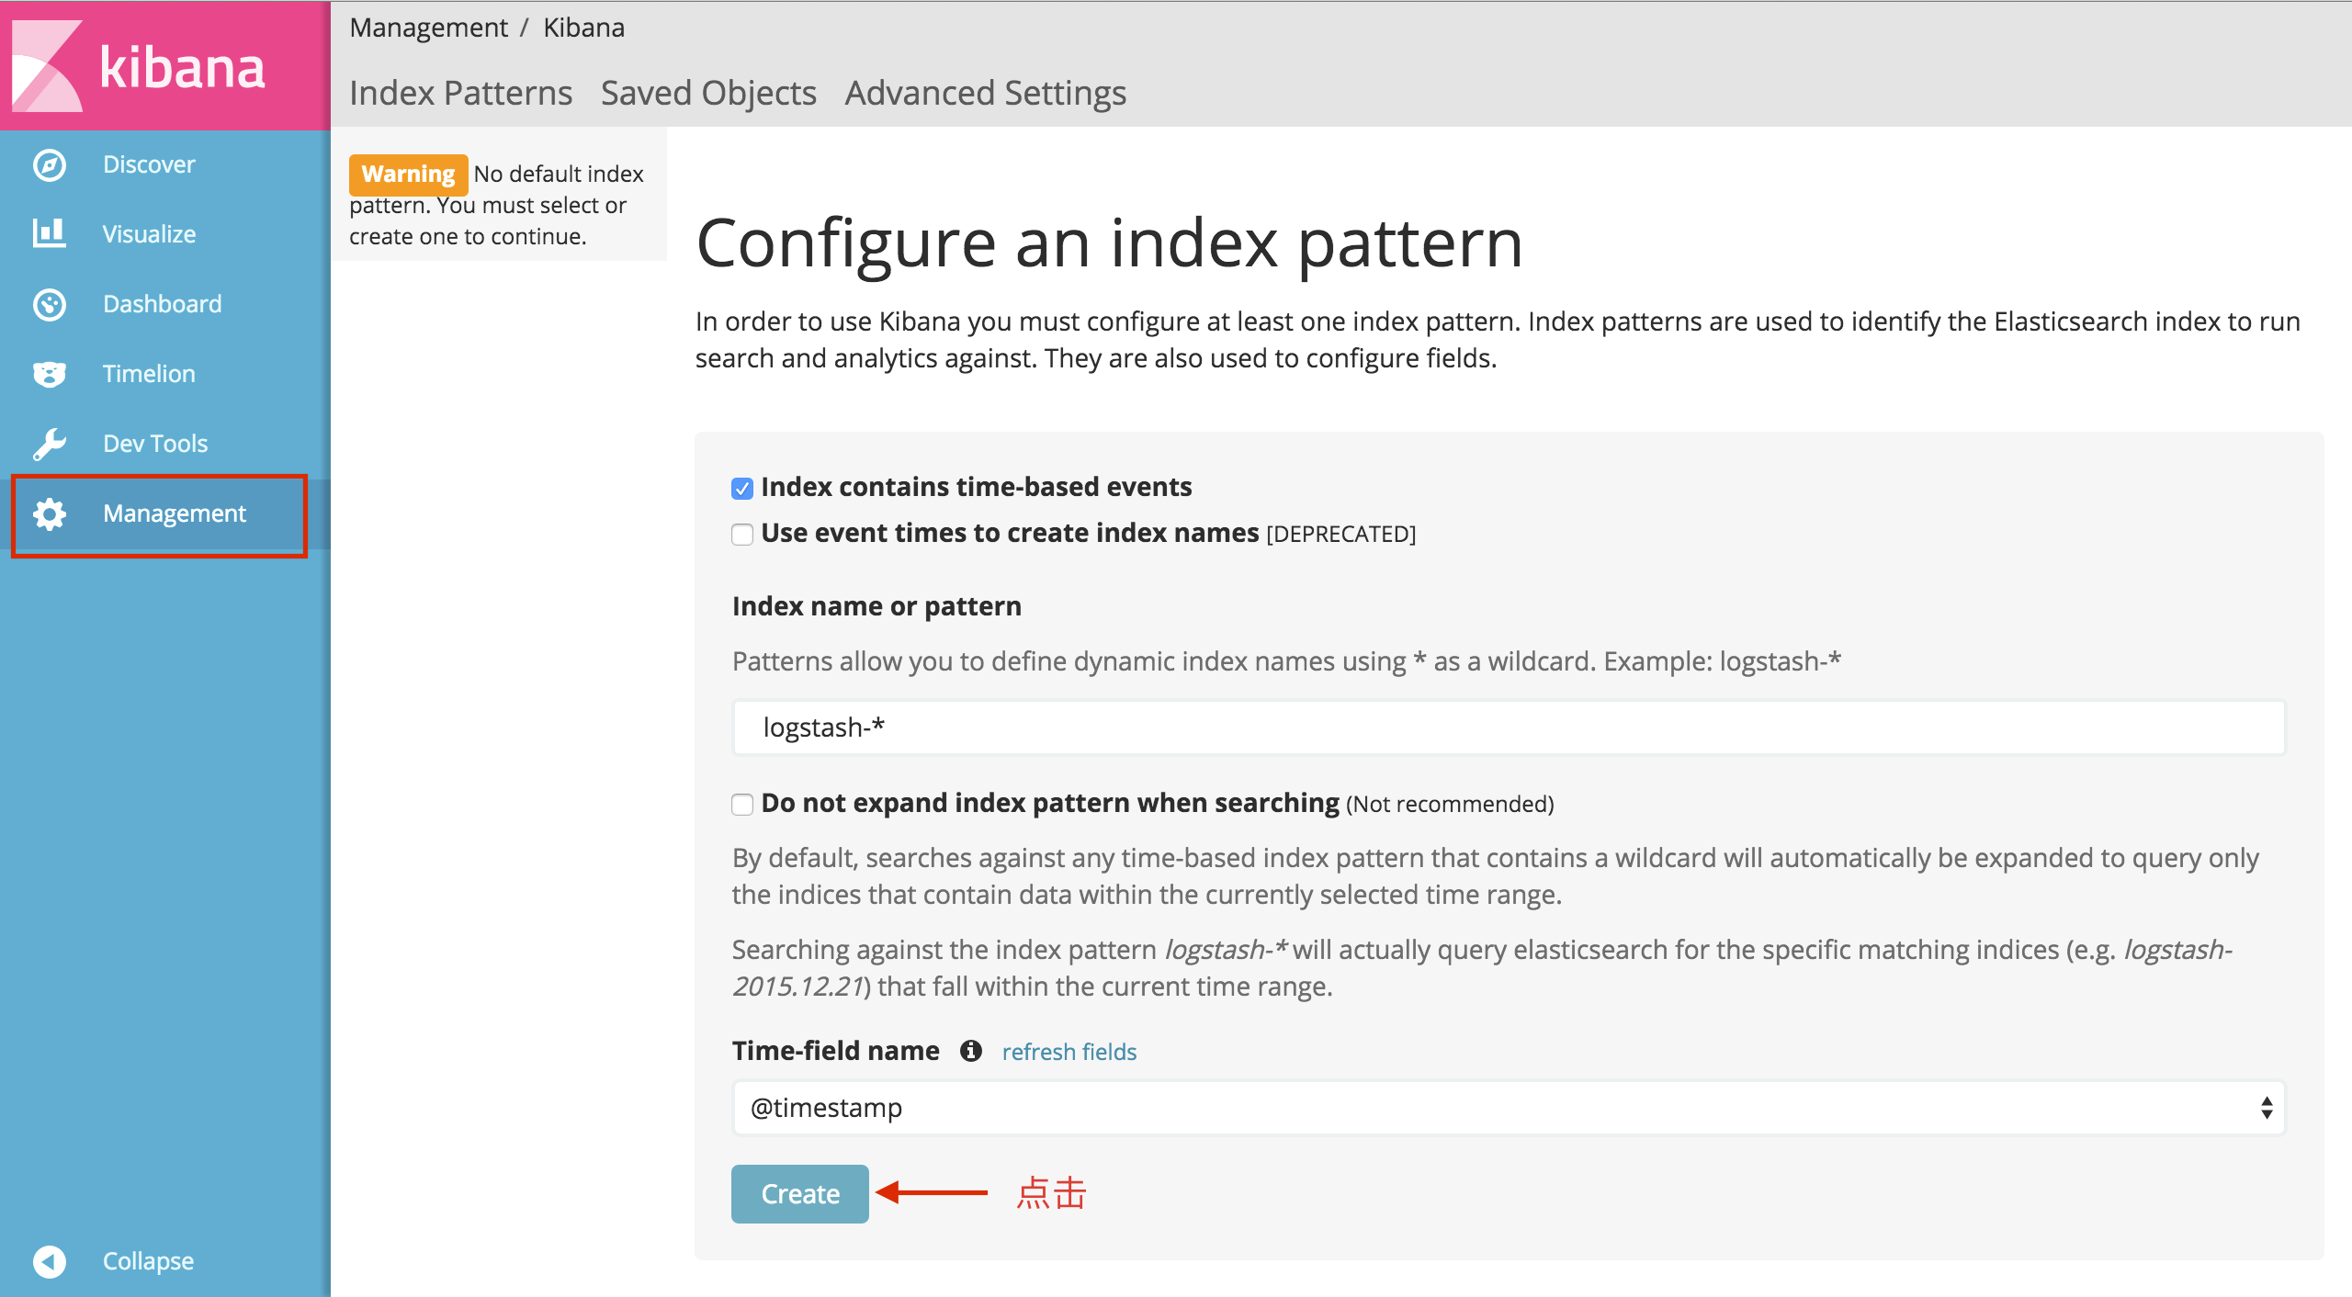Enable Use event times to create index names
Image resolution: width=2352 pixels, height=1297 pixels.
[741, 534]
